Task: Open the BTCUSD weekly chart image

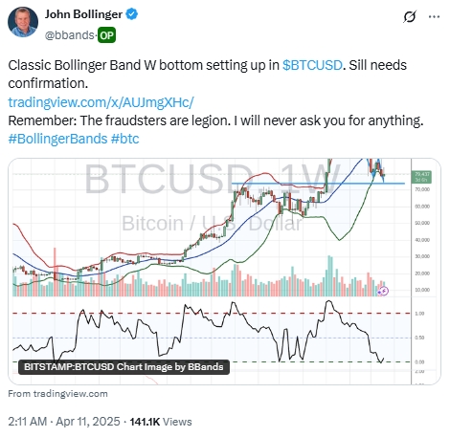Action: [x=224, y=272]
